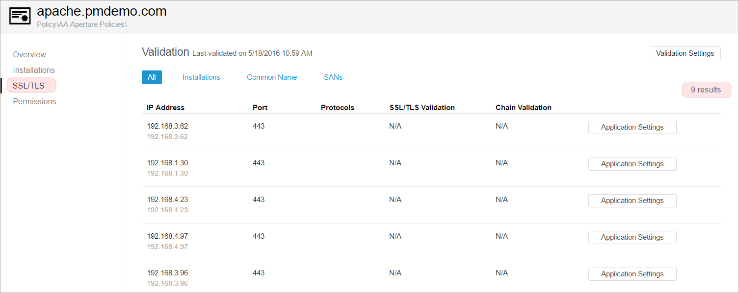This screenshot has width=739, height=293.
Task: Select the All filter tab
Action: (152, 77)
